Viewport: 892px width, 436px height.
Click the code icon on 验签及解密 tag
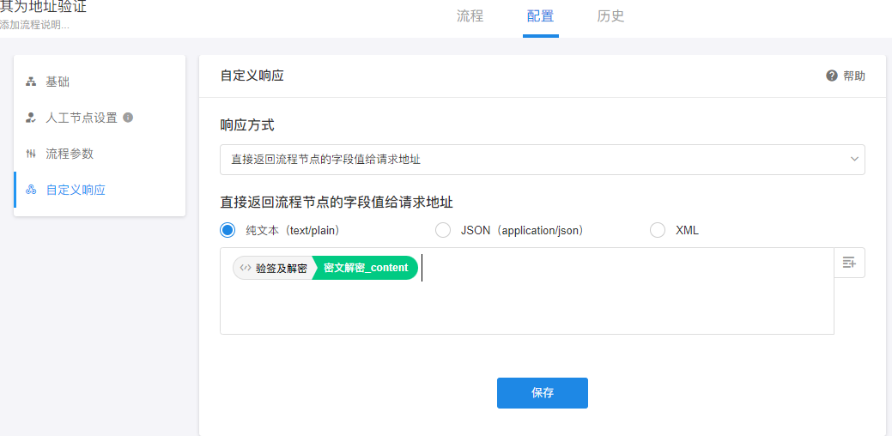tap(246, 268)
